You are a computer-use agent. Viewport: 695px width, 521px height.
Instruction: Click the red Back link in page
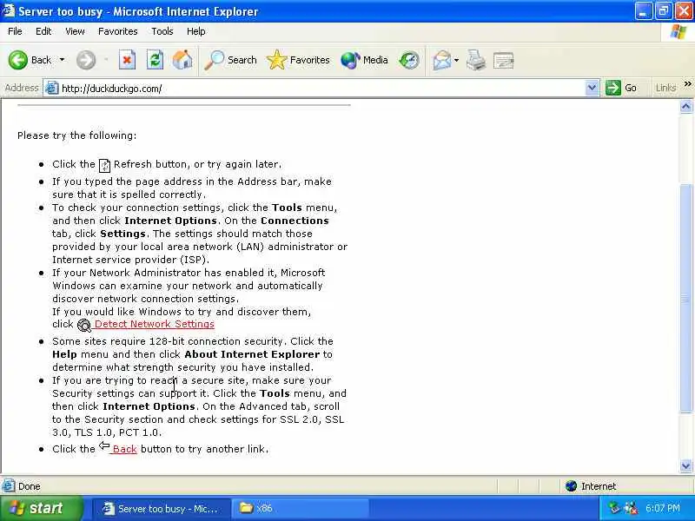[x=124, y=449]
